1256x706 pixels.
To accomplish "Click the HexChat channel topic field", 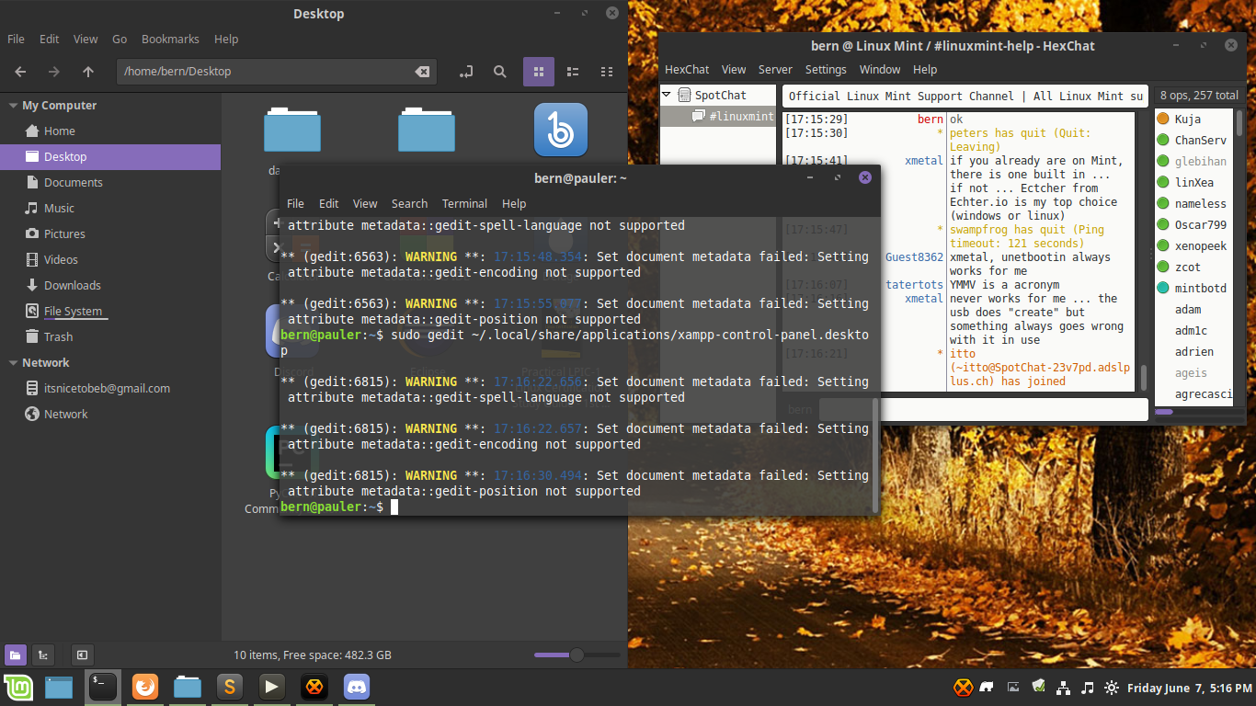I will (x=965, y=96).
